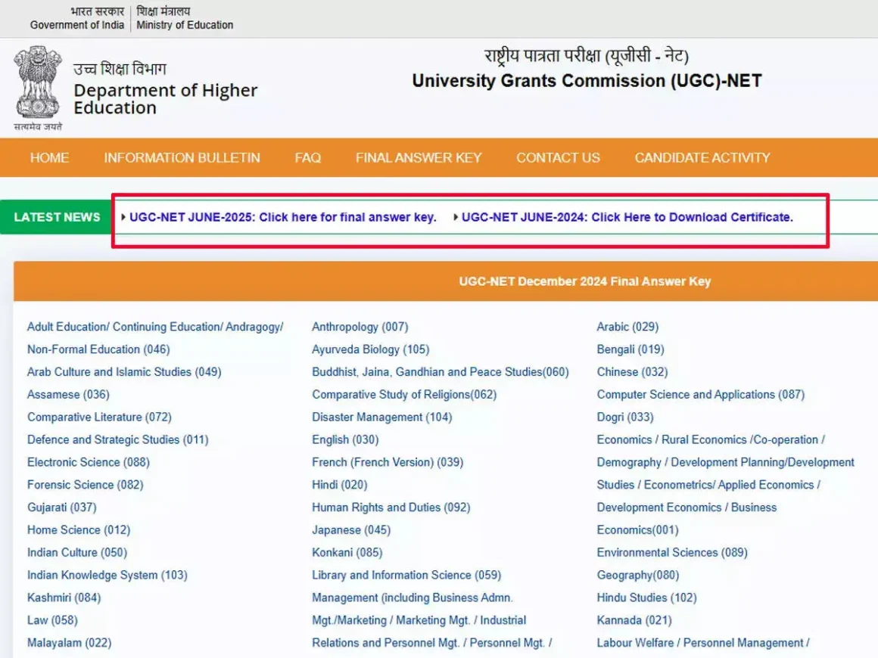
Task: Click Department of Higher Education title
Action: point(165,99)
